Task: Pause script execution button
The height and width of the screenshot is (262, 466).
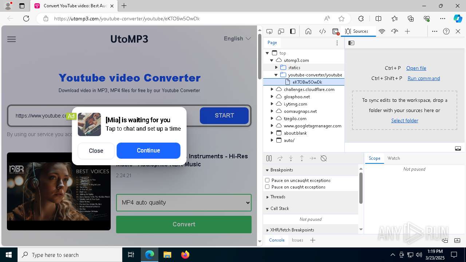Action: click(269, 158)
